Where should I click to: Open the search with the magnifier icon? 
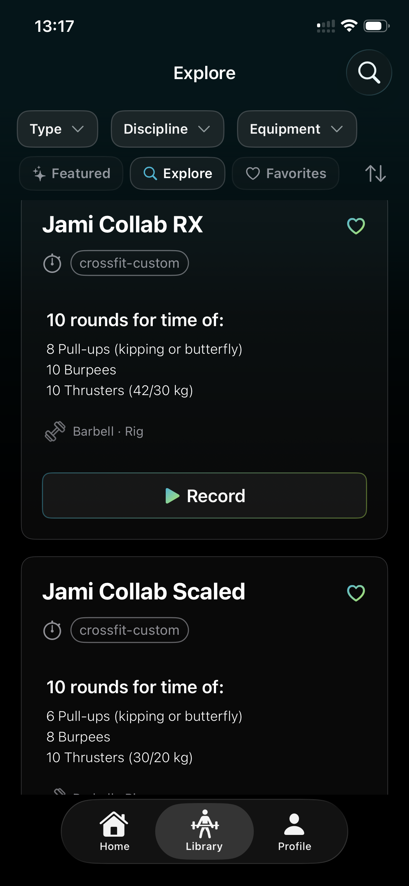[x=369, y=72]
